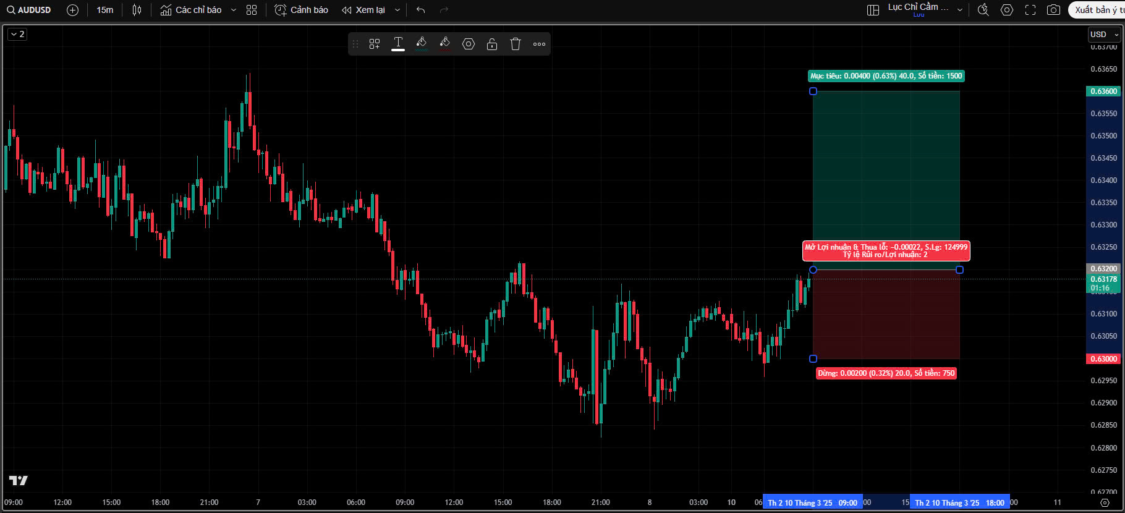The width and height of the screenshot is (1125, 513).
Task: Search symbol AUDUSD
Action: (29, 10)
